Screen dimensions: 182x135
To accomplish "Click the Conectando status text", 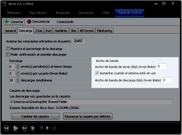I will coord(65,22).
